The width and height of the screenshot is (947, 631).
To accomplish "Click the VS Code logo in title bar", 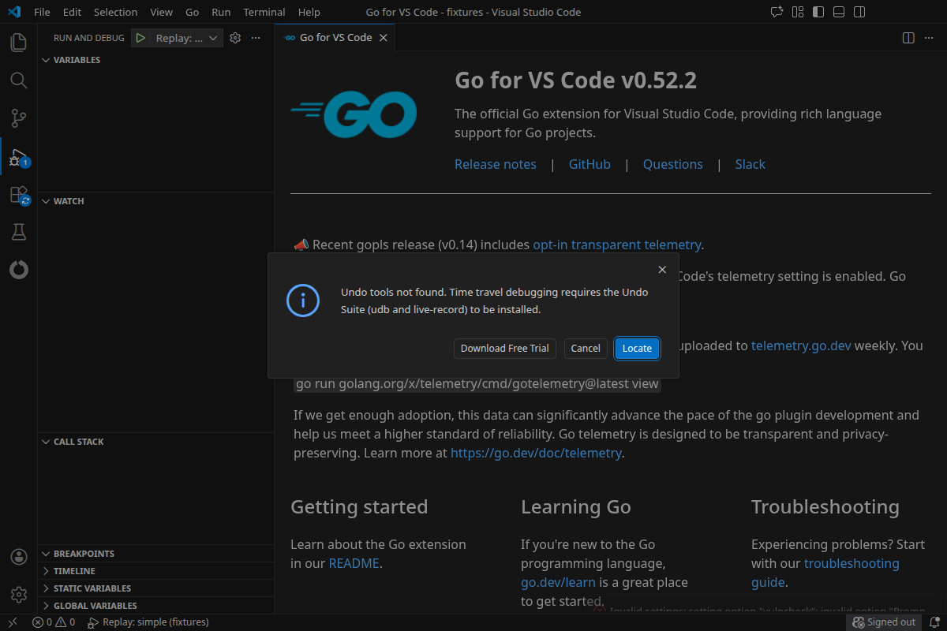I will click(x=13, y=12).
